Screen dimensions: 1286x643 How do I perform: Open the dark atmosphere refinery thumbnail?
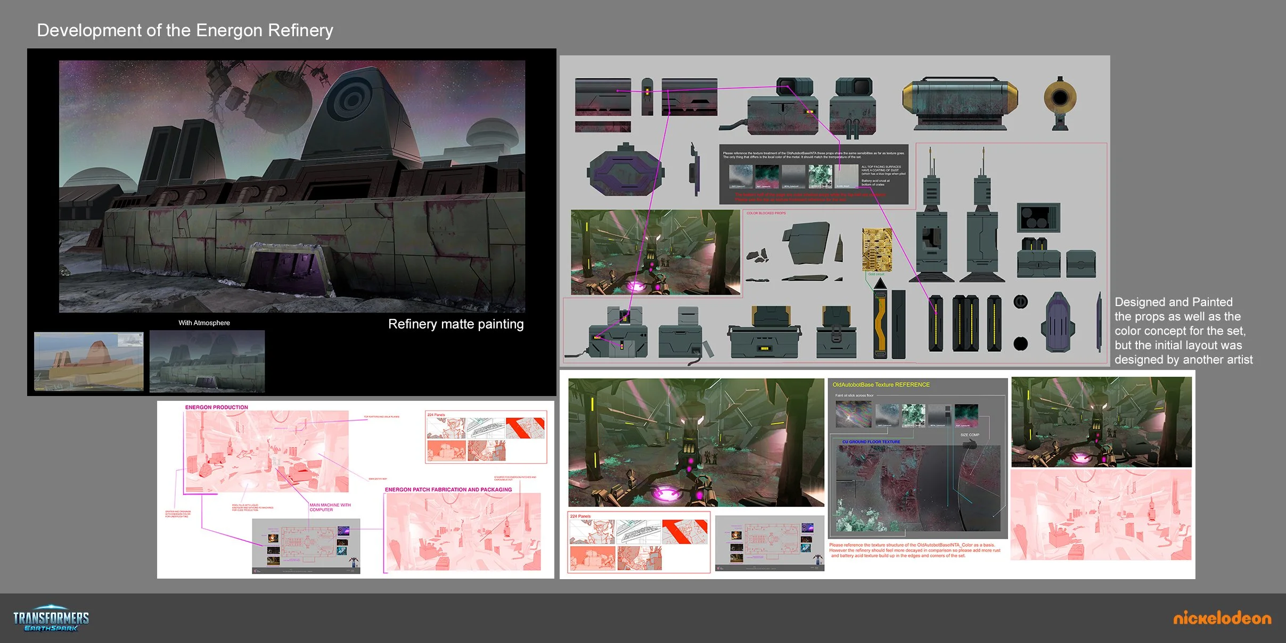pyautogui.click(x=207, y=361)
